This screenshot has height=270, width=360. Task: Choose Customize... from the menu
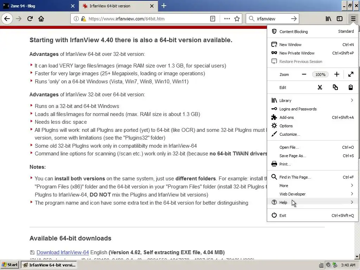tap(313, 134)
